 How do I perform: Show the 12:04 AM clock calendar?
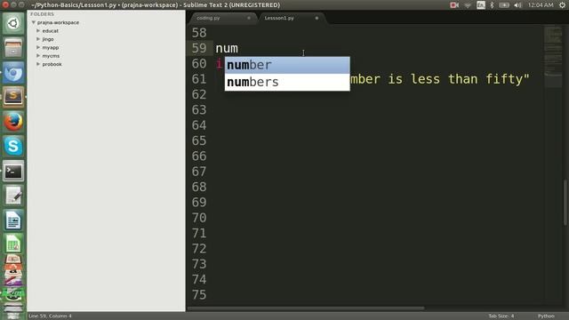(541, 5)
